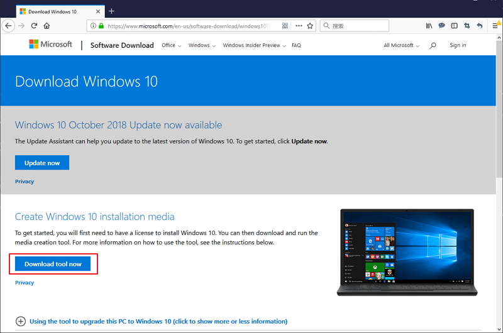Click the Windows 10 October 2018 Update heading
The height and width of the screenshot is (333, 503).
pyautogui.click(x=118, y=124)
